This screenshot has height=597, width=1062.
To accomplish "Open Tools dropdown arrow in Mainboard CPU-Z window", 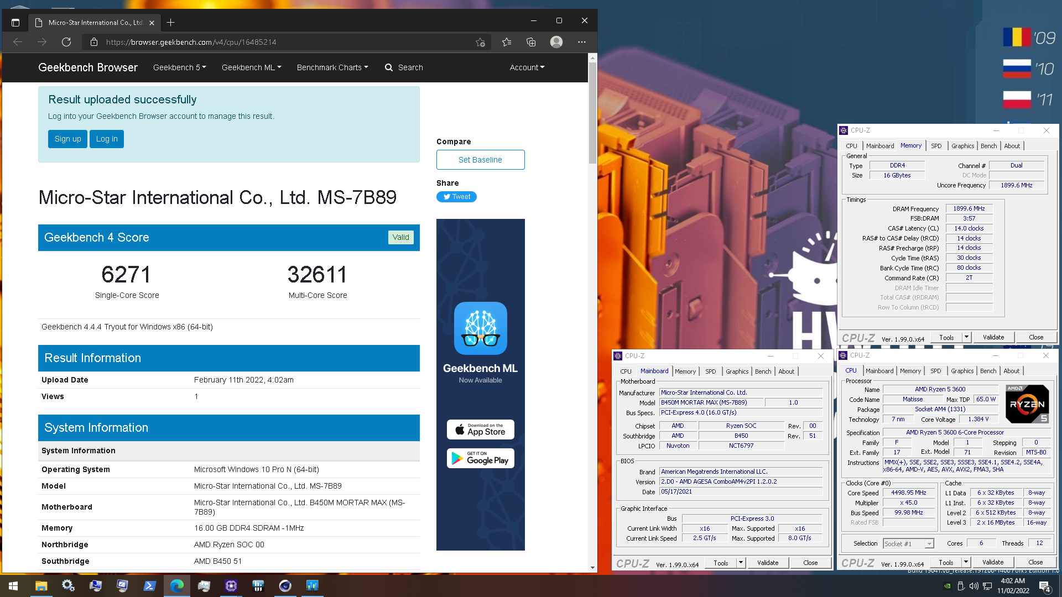I will click(741, 563).
